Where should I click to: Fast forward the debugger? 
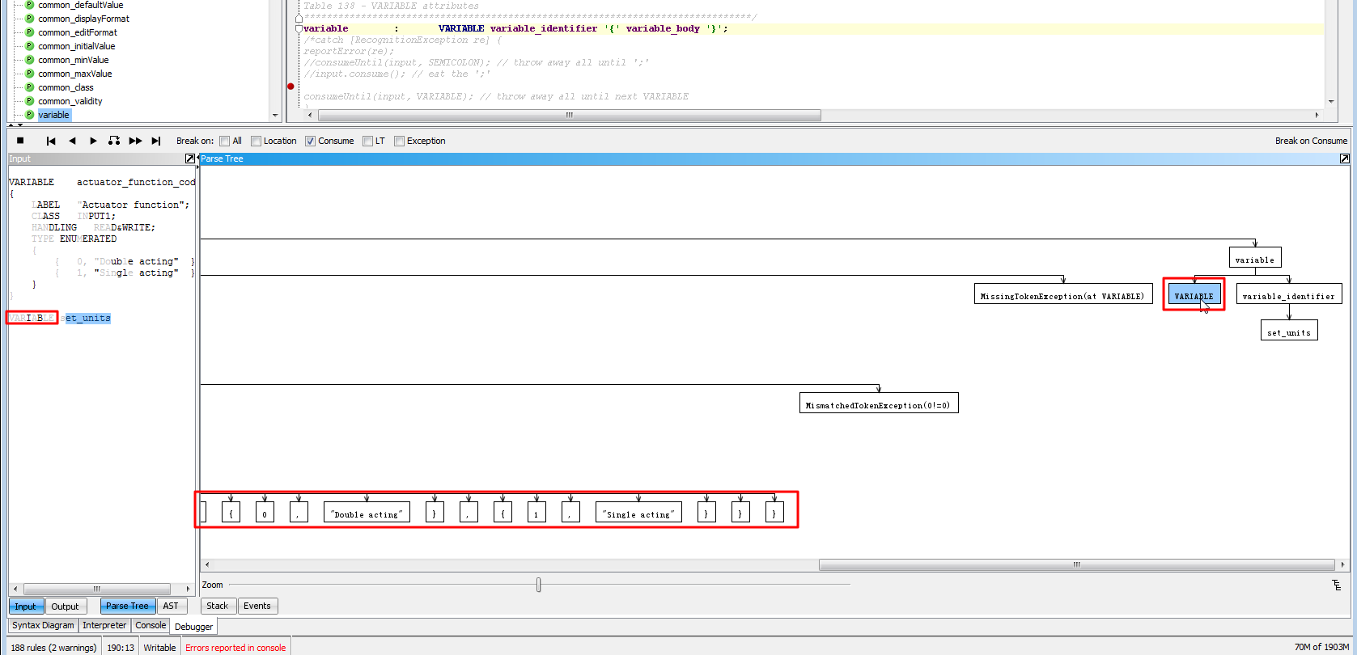[x=135, y=141]
